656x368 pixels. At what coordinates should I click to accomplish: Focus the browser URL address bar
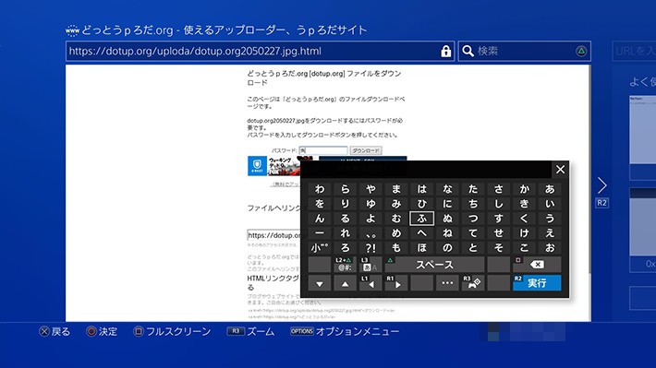pos(260,52)
